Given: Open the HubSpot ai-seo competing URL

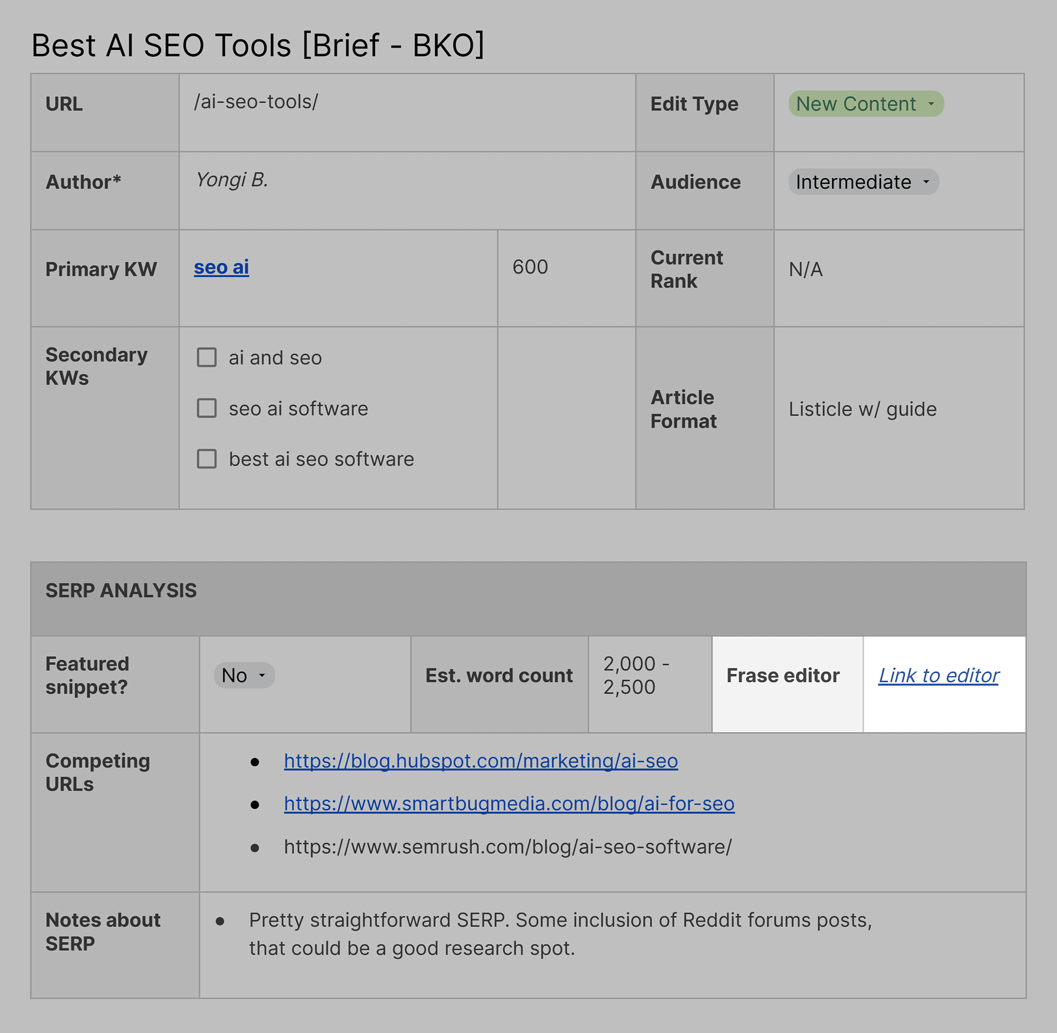Looking at the screenshot, I should tap(480, 761).
